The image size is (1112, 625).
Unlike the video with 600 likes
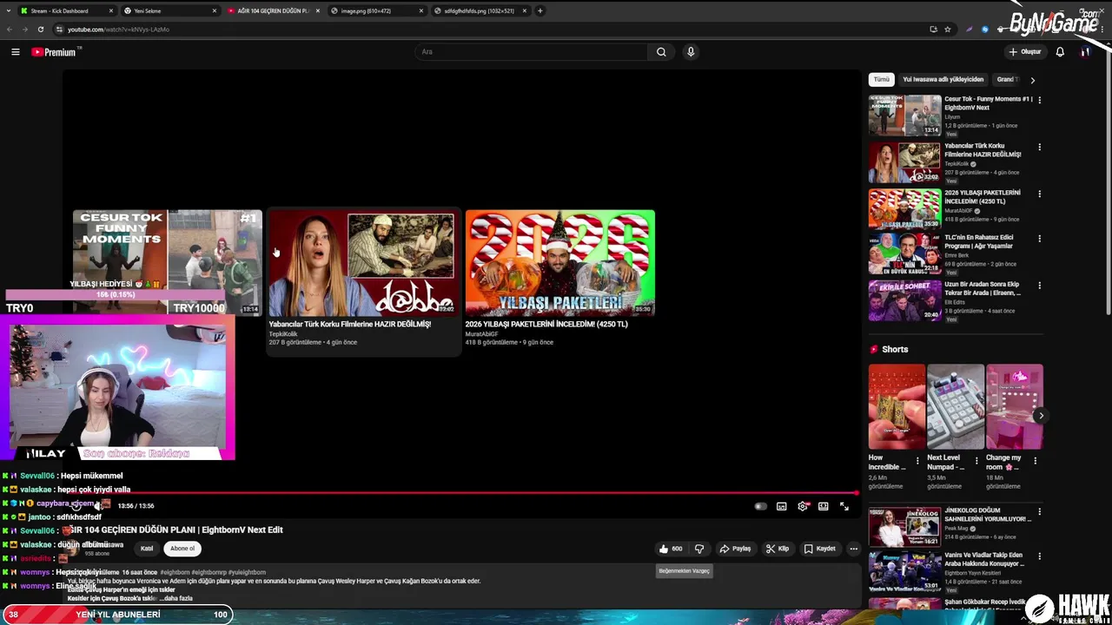670,549
